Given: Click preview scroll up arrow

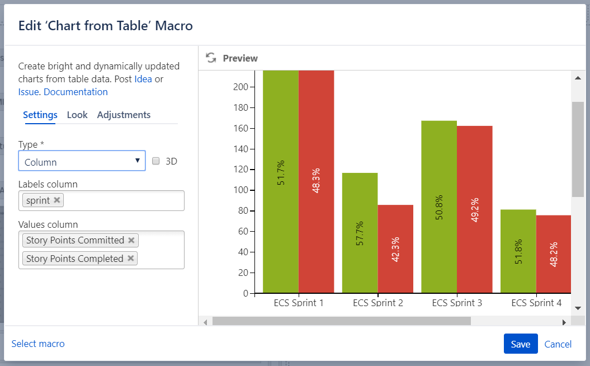Looking at the screenshot, I should [578, 78].
